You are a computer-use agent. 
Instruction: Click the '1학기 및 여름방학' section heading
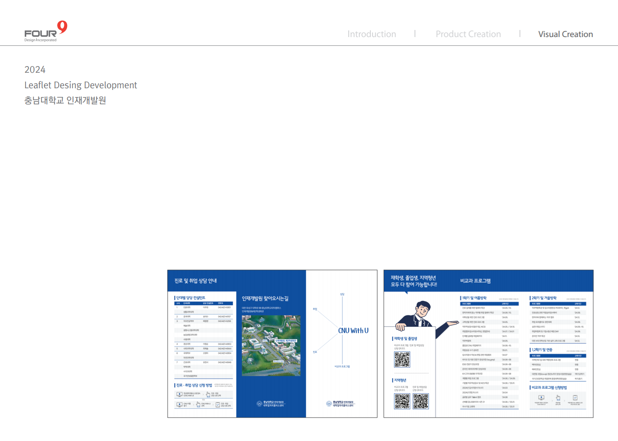[x=474, y=298]
